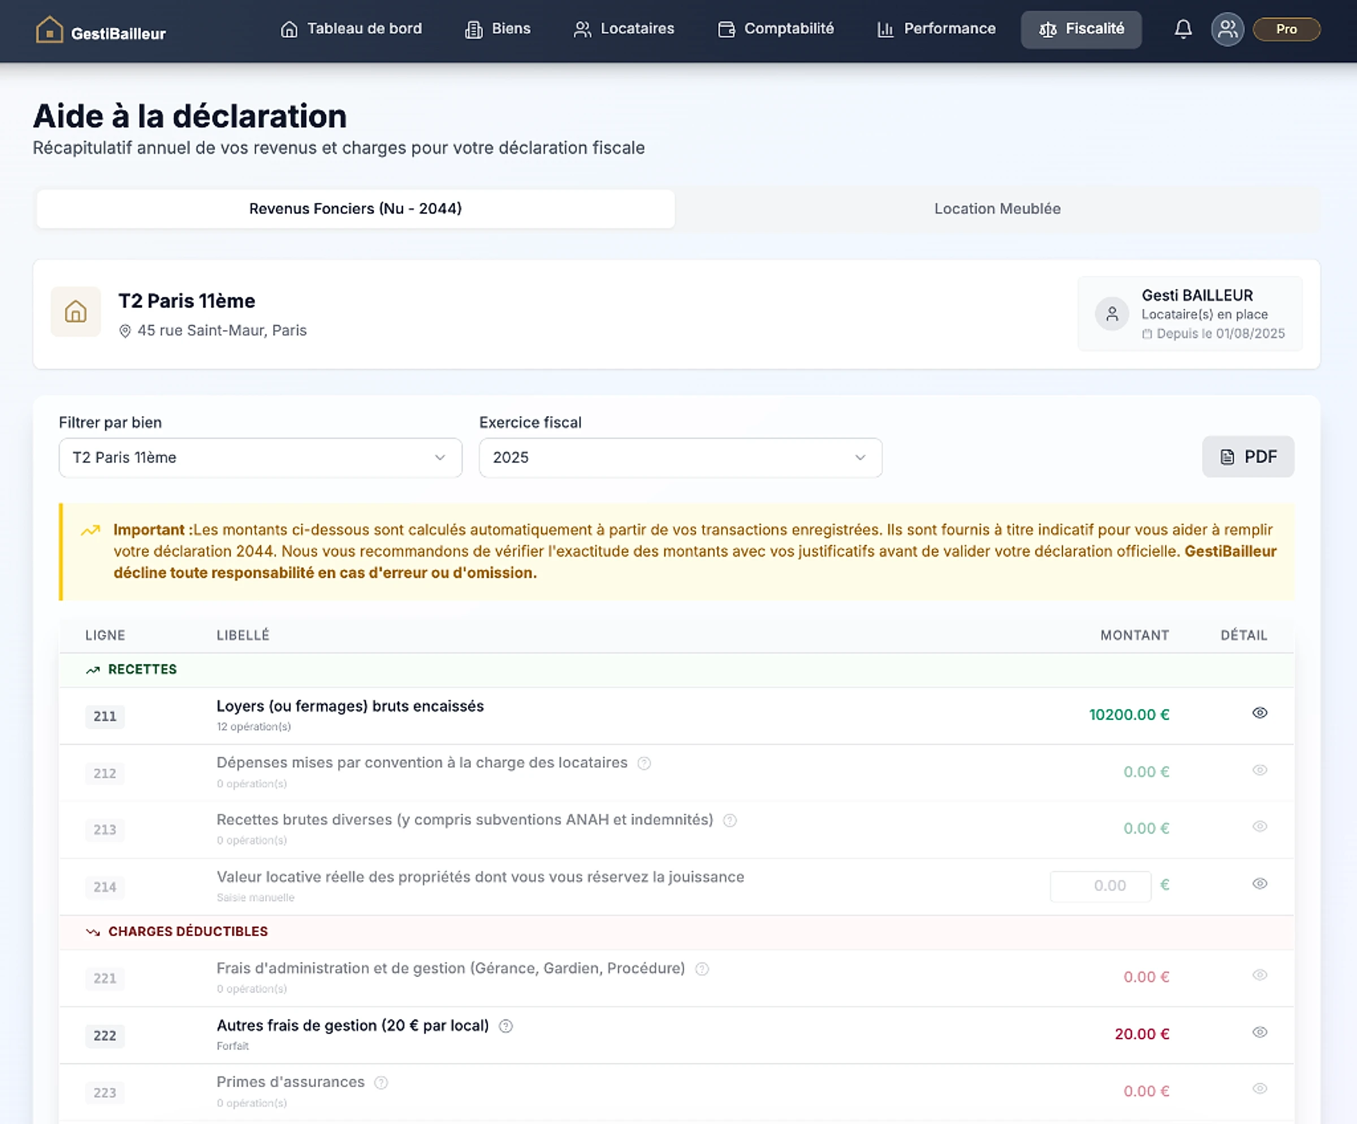Click the Gesti BAILLEUR tenant avatar icon

pyautogui.click(x=1112, y=314)
